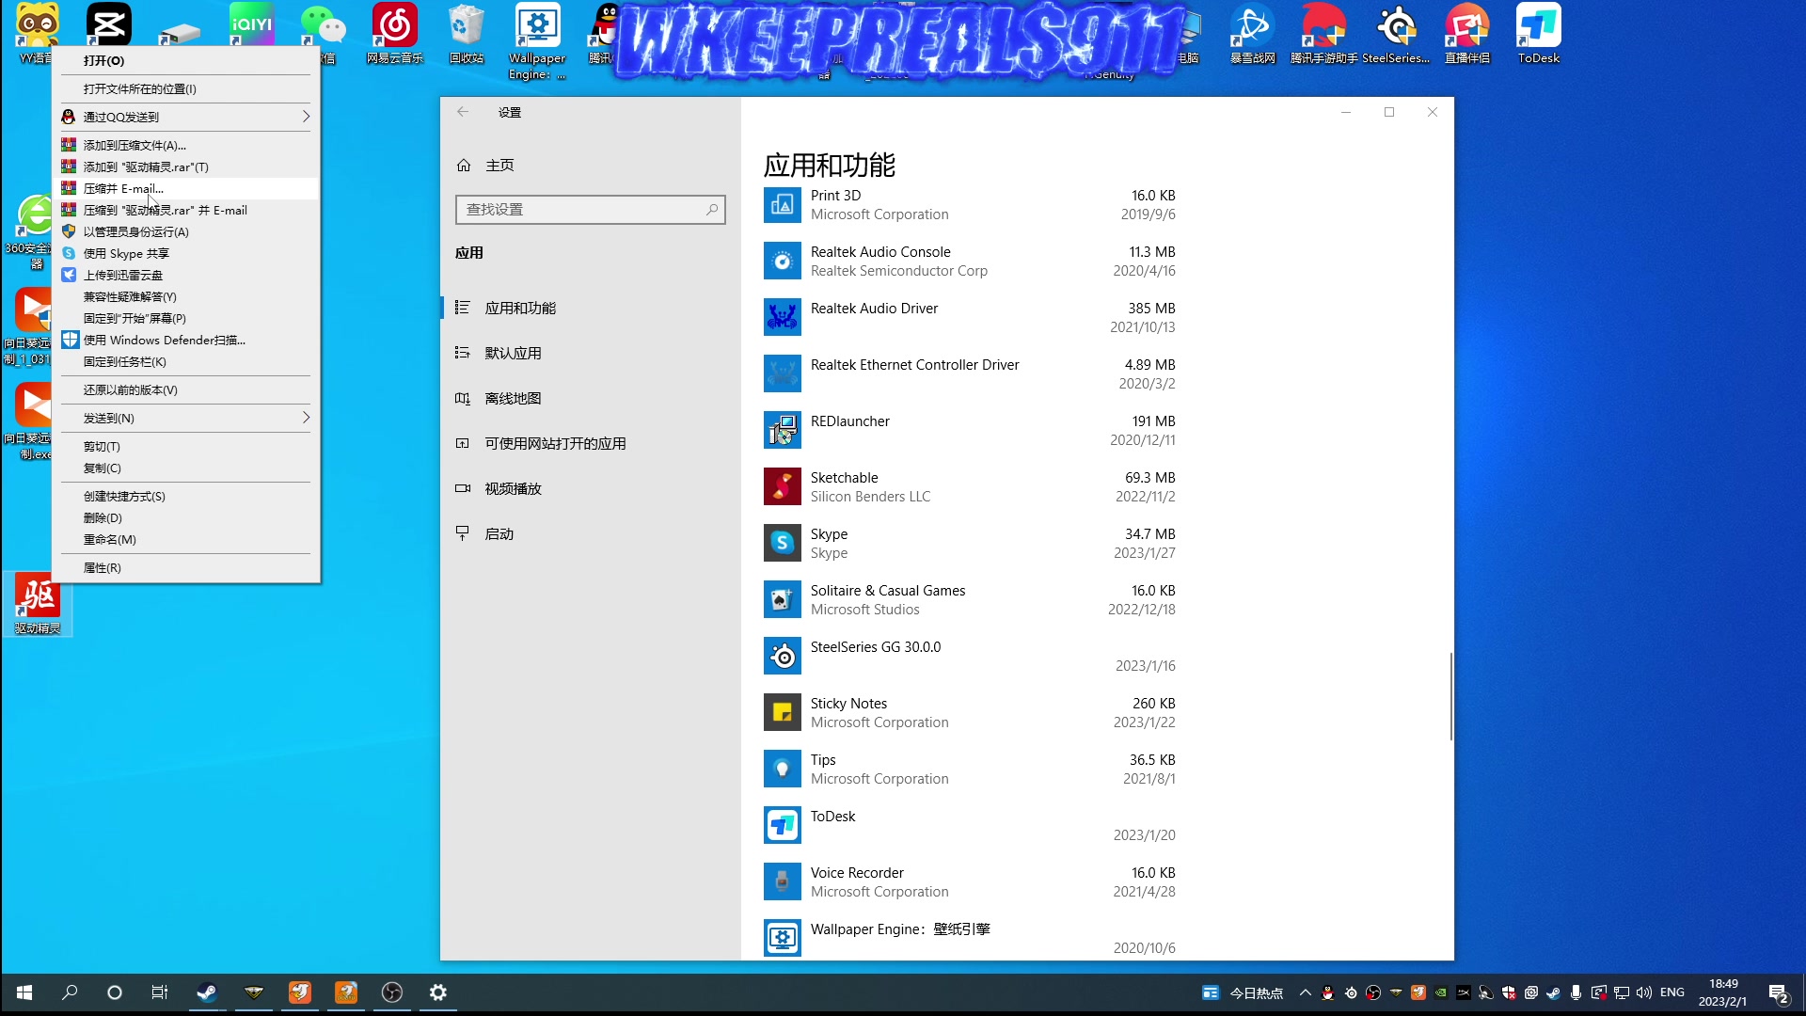Select the Sticky Notes list row
Viewport: 1806px width, 1016px height.
coord(971,712)
